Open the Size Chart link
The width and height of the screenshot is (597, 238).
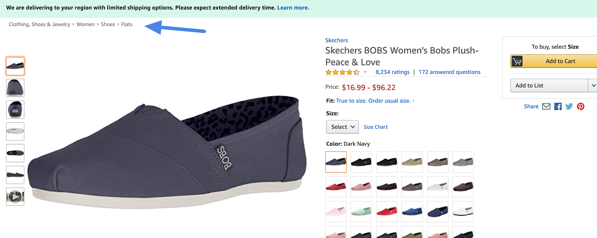(375, 127)
